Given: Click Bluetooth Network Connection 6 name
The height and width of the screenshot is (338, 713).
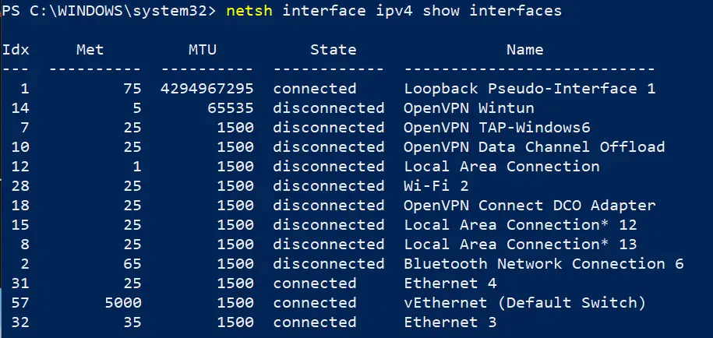Looking at the screenshot, I should 543,264.
